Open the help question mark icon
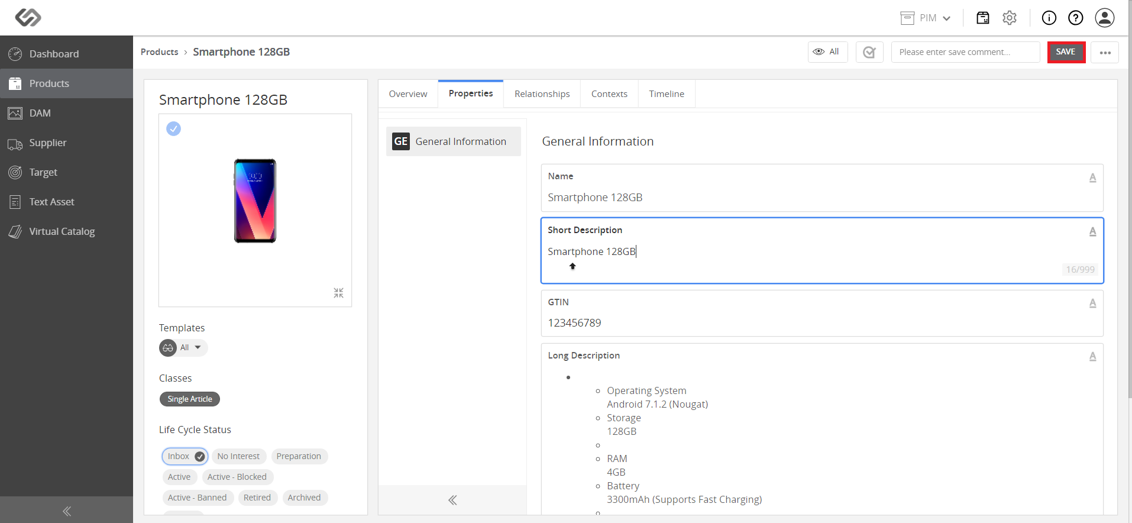This screenshot has height=523, width=1132. [x=1075, y=18]
